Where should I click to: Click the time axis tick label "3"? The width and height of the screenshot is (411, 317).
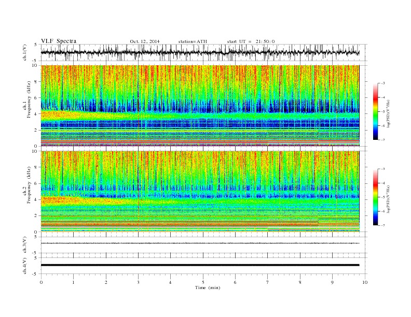coord(138,282)
